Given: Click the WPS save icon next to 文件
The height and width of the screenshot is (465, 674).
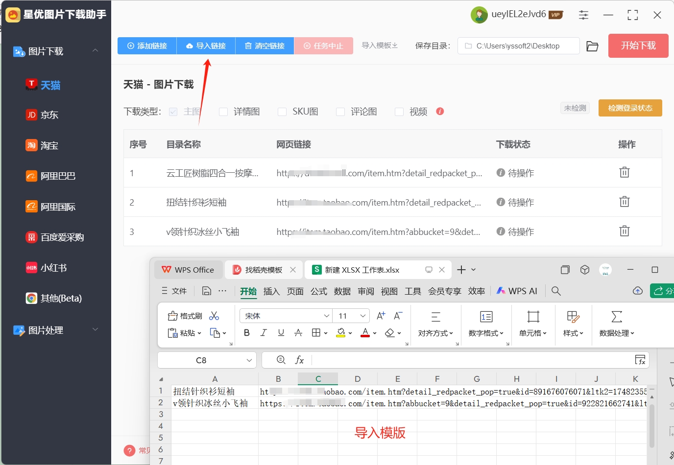Looking at the screenshot, I should pos(207,291).
